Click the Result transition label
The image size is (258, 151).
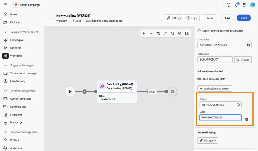[152, 91]
